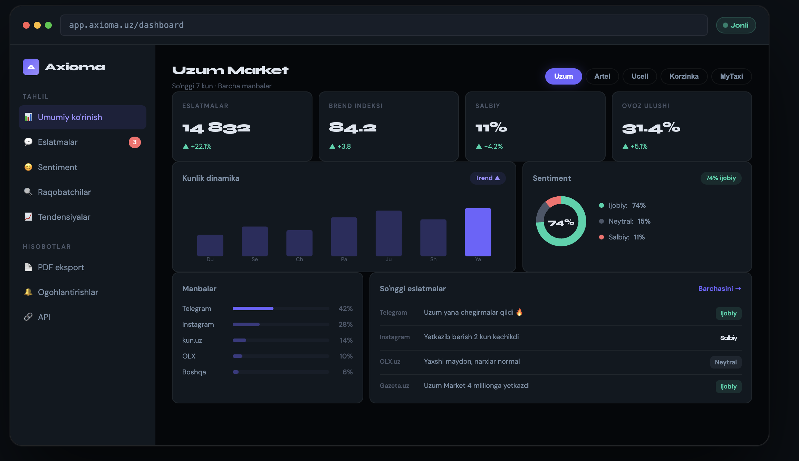
Task: Click the fire emoji in Telegram mention
Action: [519, 312]
